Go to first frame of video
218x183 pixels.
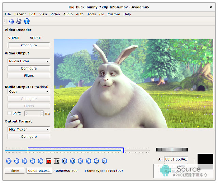click(x=80, y=161)
